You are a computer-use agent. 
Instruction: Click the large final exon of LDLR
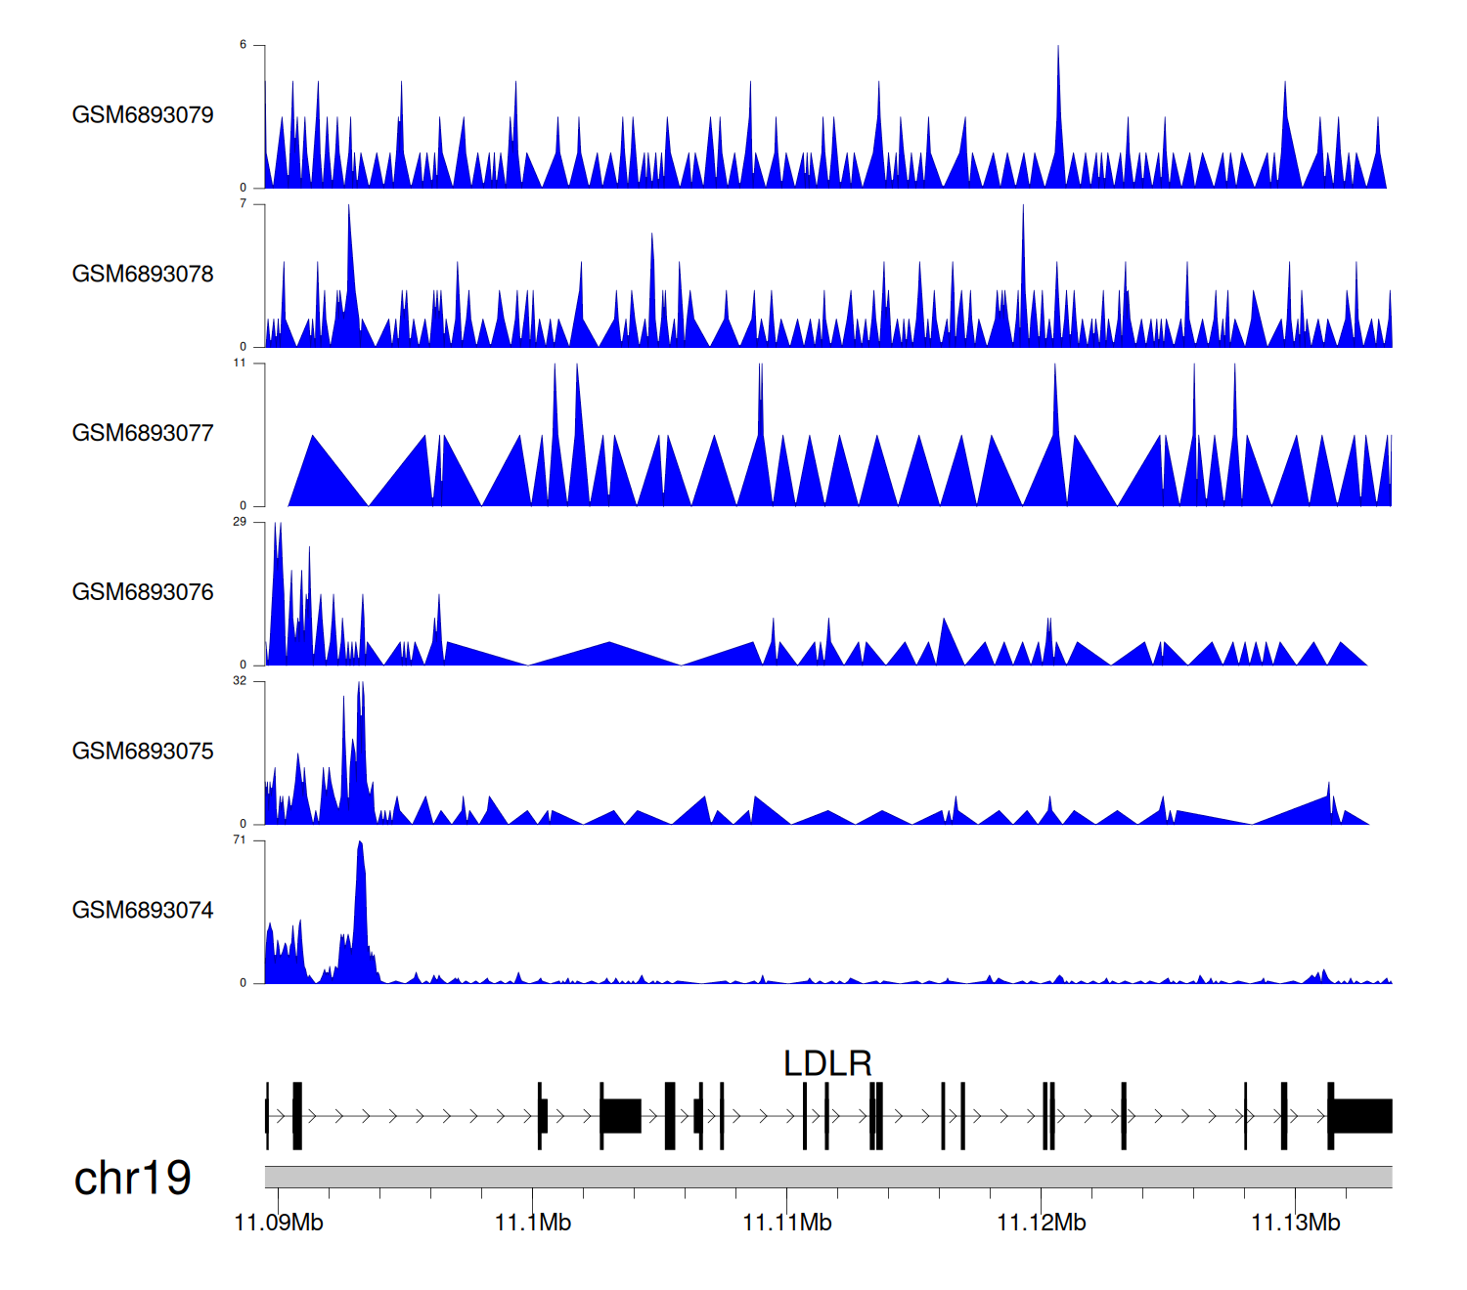[x=1362, y=1116]
